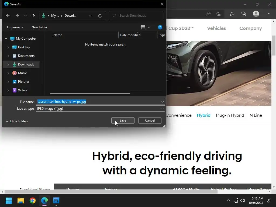Image resolution: width=276 pixels, height=207 pixels.
Task: Click the file list horizontal scrollbar
Action: (x=90, y=94)
